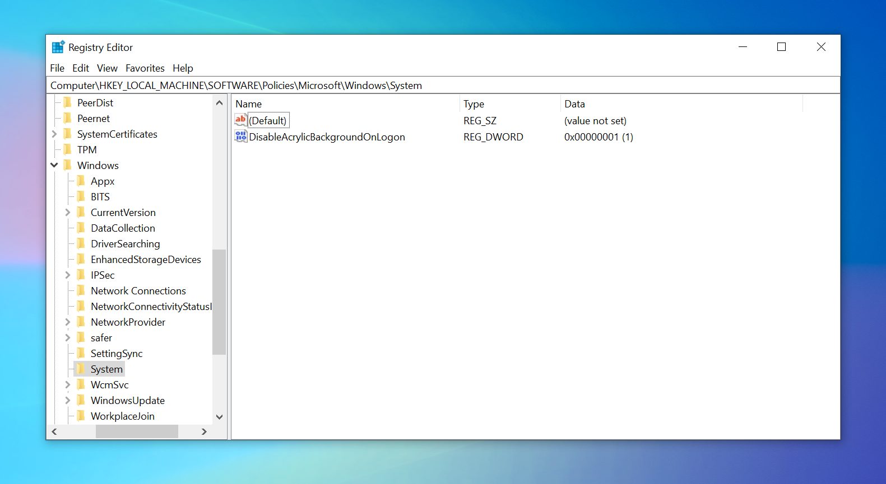Expand the safer key
The image size is (886, 484).
(68, 337)
